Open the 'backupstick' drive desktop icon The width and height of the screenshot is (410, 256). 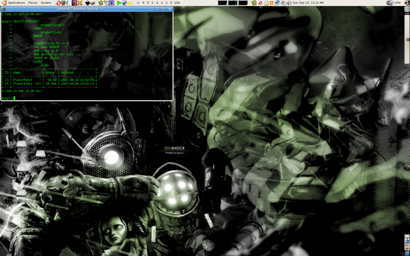click(21, 196)
